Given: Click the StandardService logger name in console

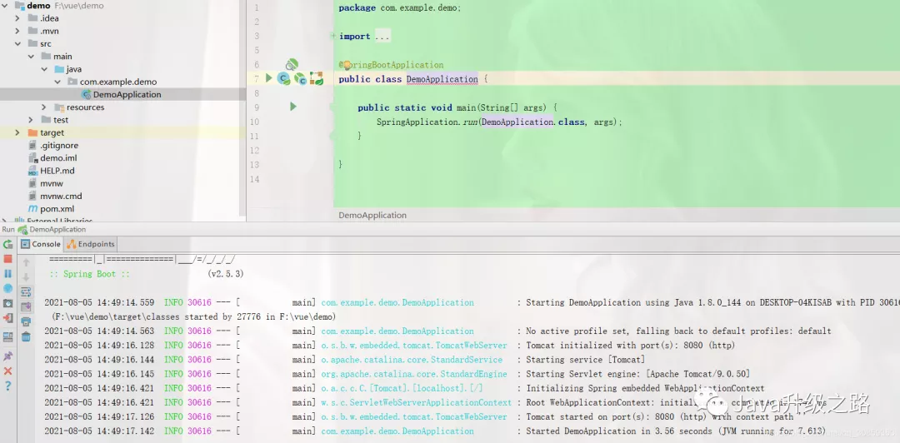Looking at the screenshot, I should point(412,360).
